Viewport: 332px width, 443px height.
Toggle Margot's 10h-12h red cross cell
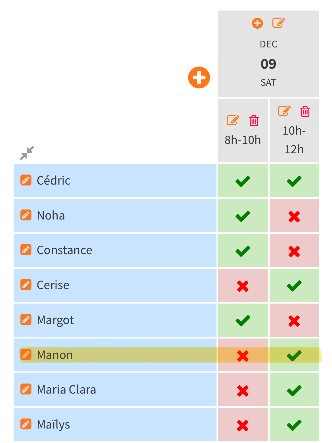(294, 321)
